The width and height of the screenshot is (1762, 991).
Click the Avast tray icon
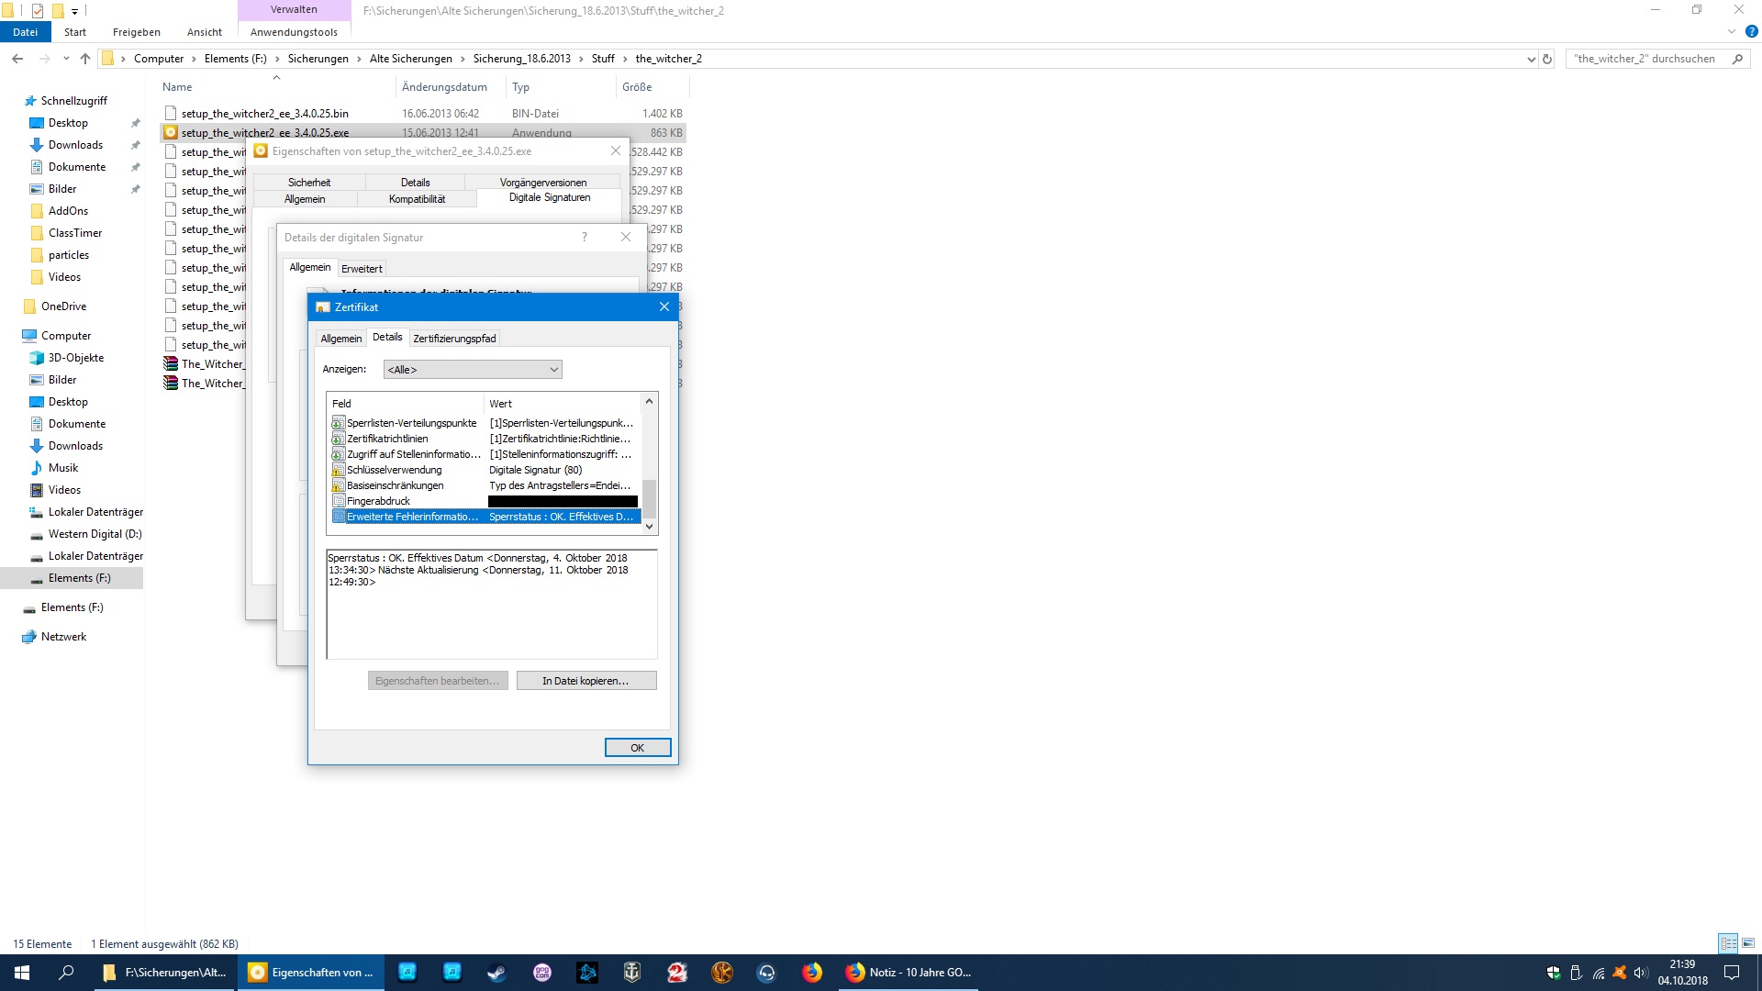(x=1620, y=973)
